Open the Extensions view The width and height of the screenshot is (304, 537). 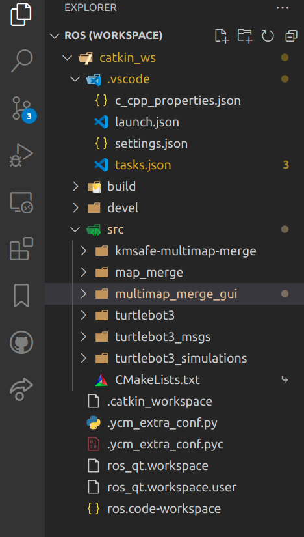pyautogui.click(x=21, y=249)
